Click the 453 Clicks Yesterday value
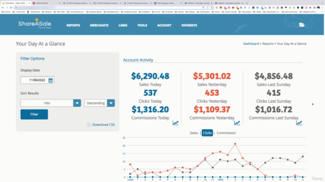Image resolution: width=325 pixels, height=182 pixels. [x=212, y=93]
